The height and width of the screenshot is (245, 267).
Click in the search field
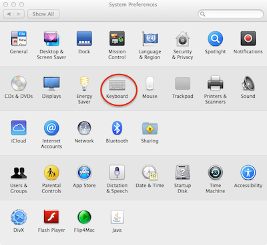click(231, 14)
